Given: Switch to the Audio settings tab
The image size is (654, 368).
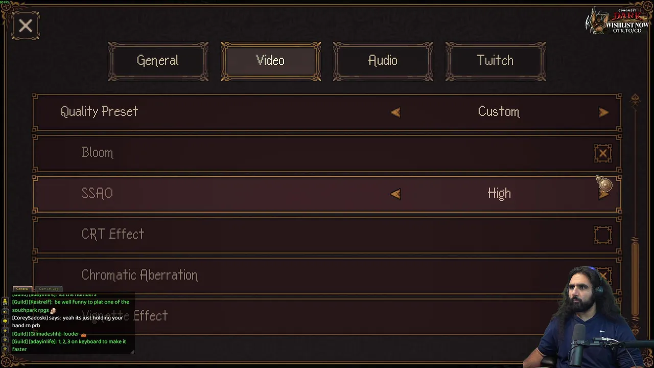Looking at the screenshot, I should click(x=383, y=61).
